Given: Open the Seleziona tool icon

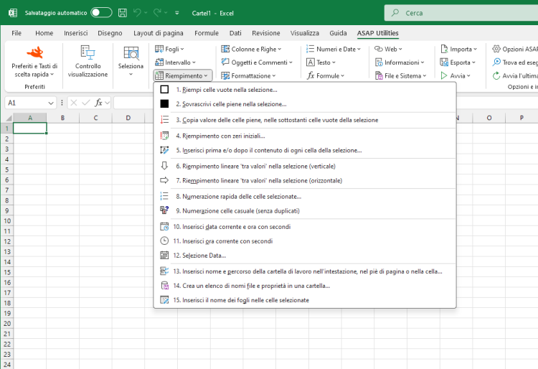Looking at the screenshot, I should click(x=131, y=53).
